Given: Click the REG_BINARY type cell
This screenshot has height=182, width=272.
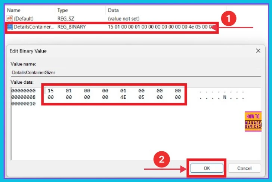Looking at the screenshot, I should (x=71, y=27).
